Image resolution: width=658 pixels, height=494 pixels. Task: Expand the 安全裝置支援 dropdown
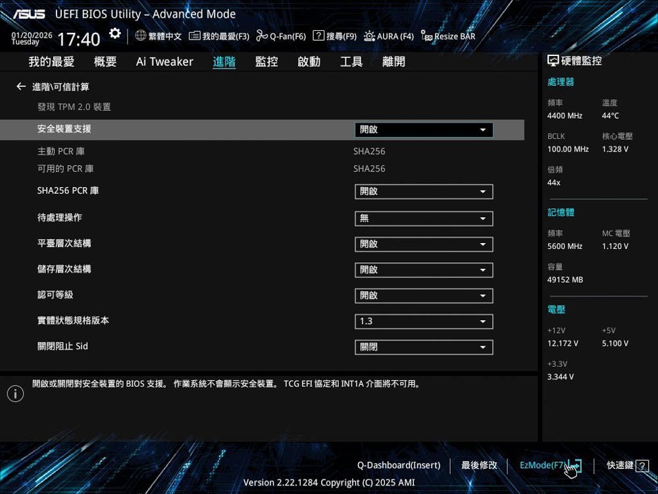(423, 130)
